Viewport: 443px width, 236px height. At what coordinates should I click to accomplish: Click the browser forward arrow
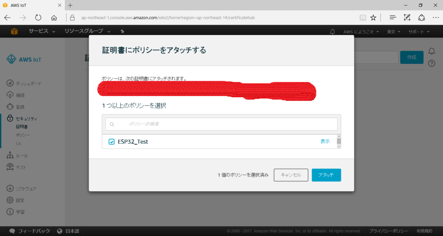[x=22, y=18]
